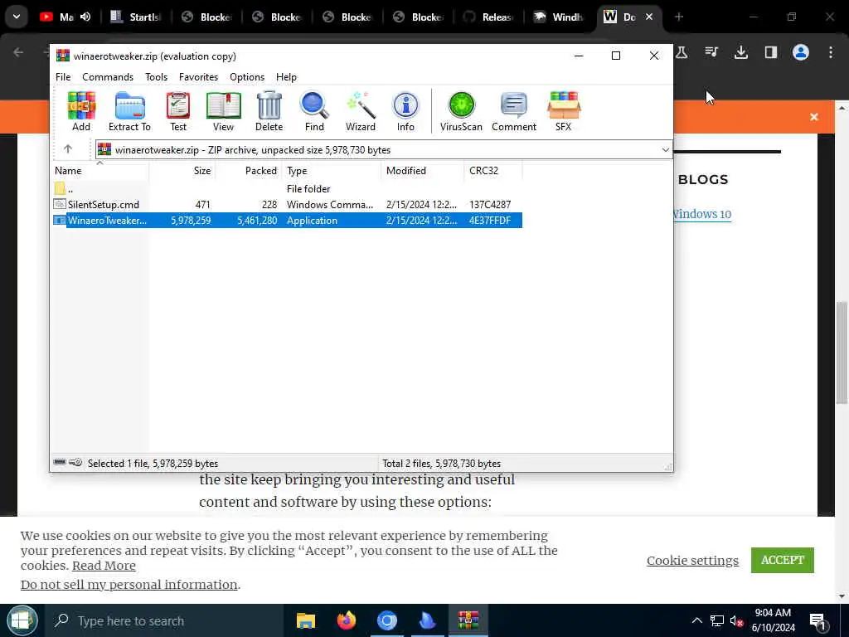Click the parent folder '..' row
Screen dimensions: 849x637
coord(287,189)
